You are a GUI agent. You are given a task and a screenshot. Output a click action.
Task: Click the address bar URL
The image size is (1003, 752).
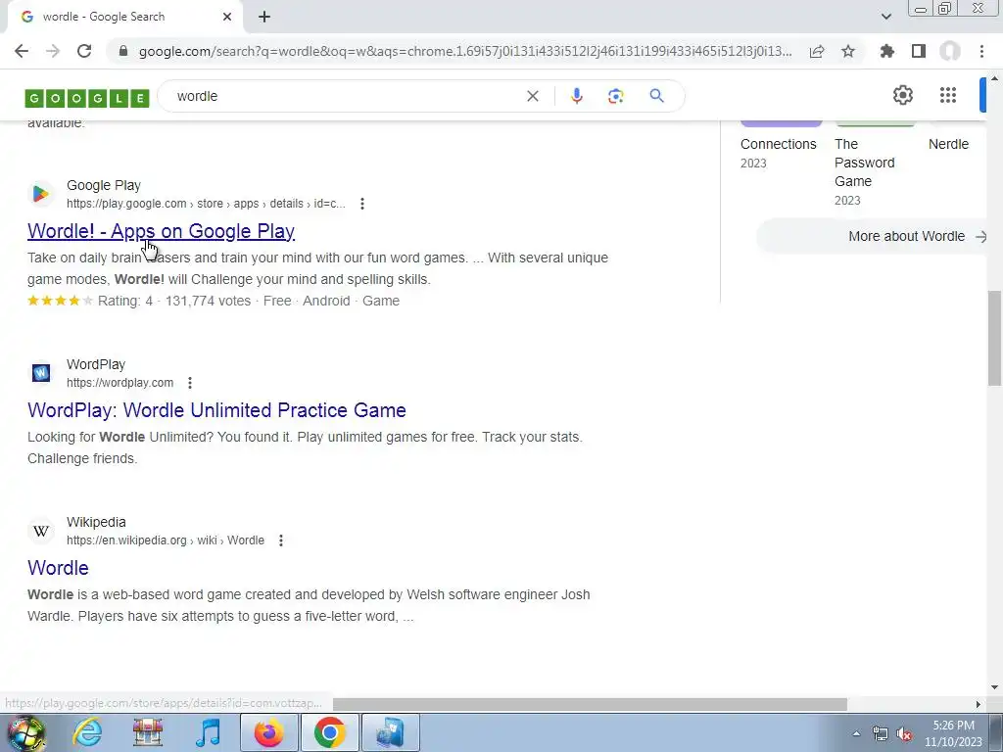pos(465,51)
